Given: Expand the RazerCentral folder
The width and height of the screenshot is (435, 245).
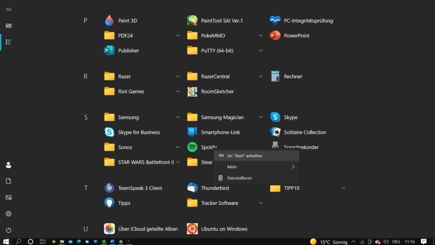Looking at the screenshot, I should pos(261,76).
